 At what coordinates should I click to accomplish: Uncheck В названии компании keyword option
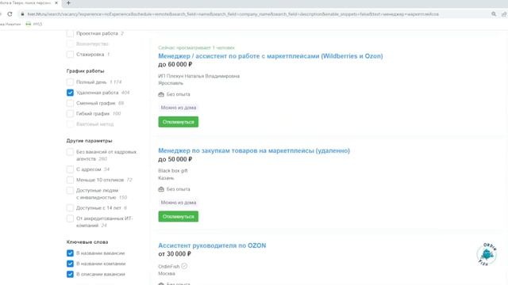click(70, 264)
